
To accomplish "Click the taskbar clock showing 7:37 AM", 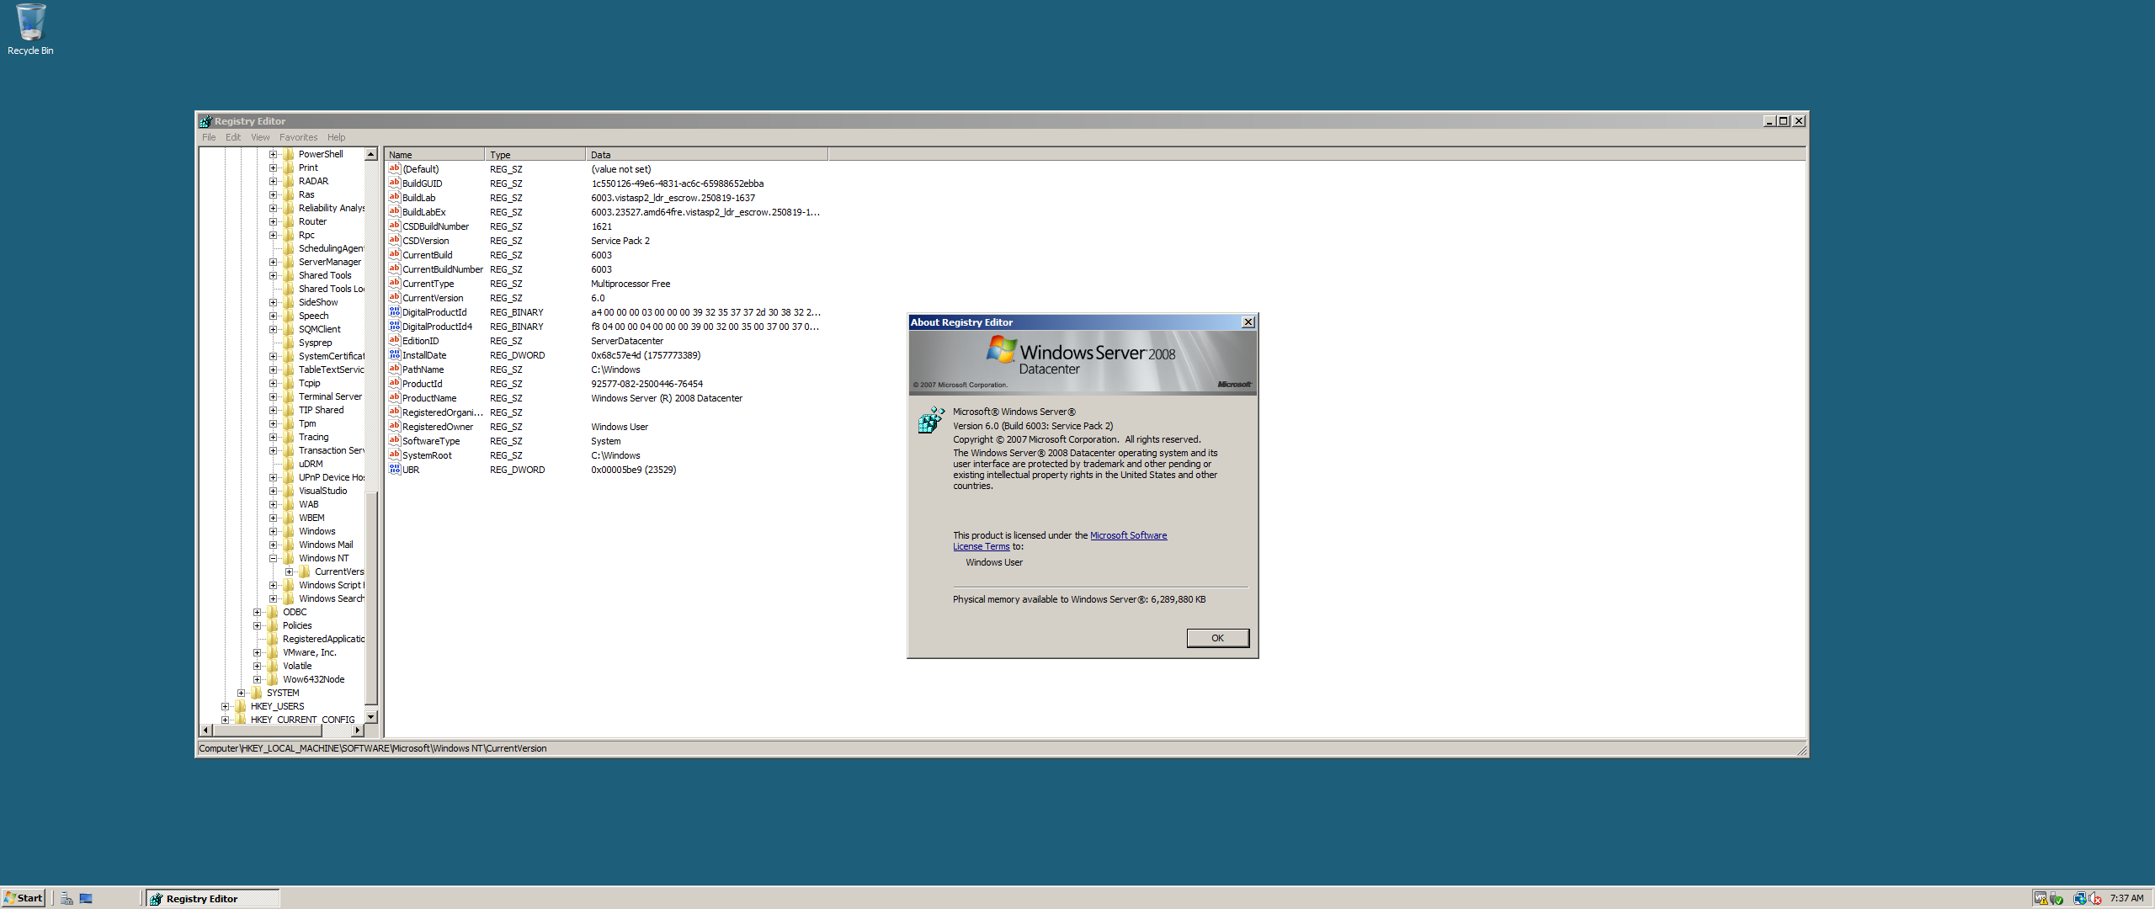I will point(2126,898).
